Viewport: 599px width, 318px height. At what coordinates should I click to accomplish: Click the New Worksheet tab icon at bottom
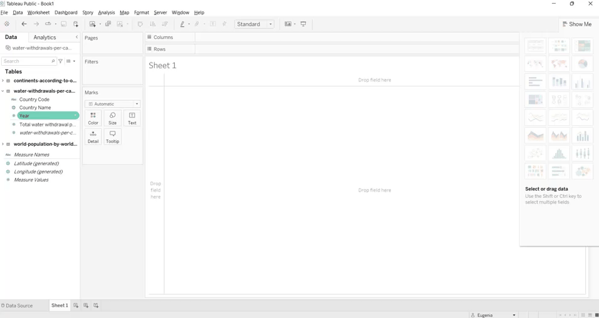pyautogui.click(x=76, y=305)
